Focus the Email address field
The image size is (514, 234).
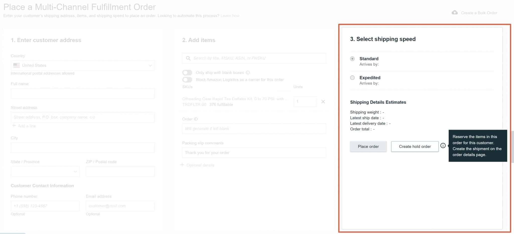[120, 206]
